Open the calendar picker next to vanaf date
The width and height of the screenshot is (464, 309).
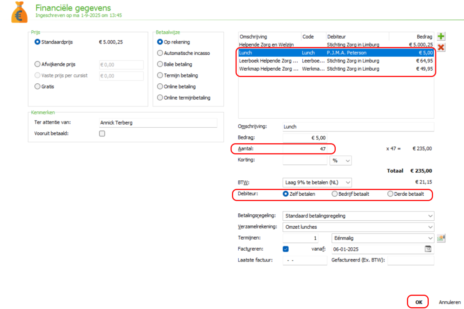(x=428, y=249)
